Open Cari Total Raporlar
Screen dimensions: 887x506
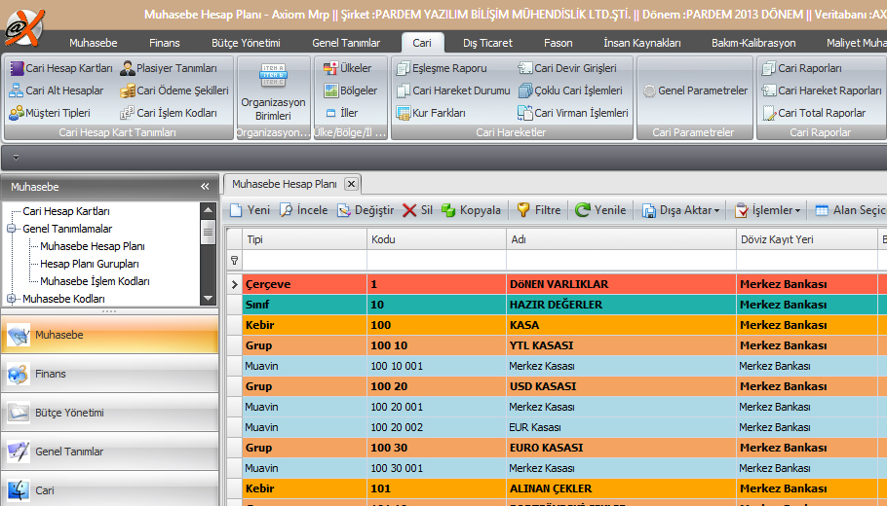click(814, 113)
